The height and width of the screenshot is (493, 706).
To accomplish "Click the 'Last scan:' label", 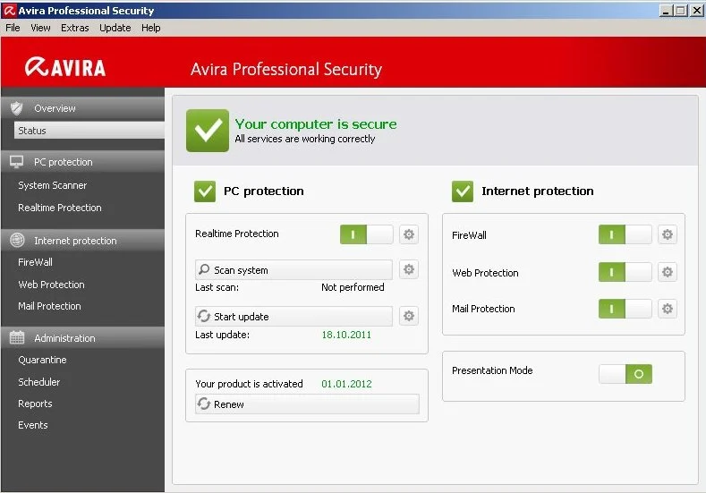I will 217,287.
